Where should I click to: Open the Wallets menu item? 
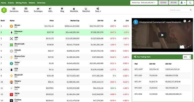tap(32, 3)
